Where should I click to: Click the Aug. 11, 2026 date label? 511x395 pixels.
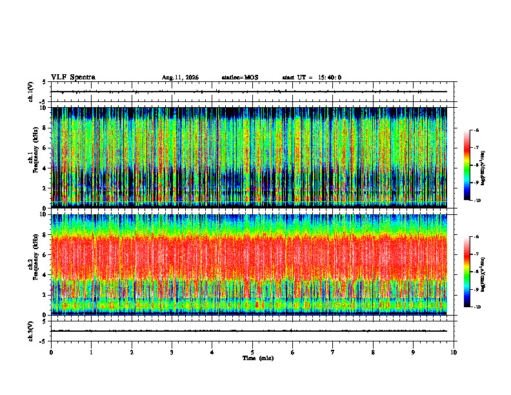pyautogui.click(x=180, y=77)
